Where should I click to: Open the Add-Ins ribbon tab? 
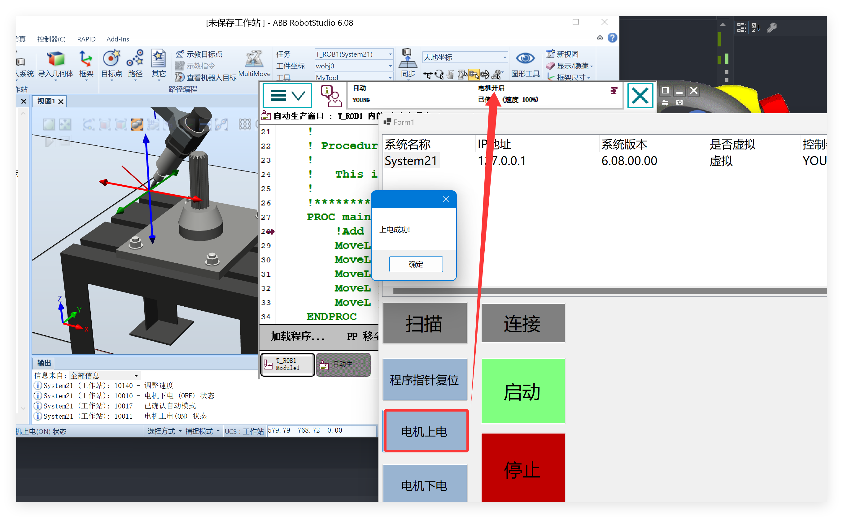coord(118,39)
